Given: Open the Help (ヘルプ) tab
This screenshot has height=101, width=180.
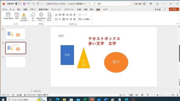Looking at the screenshot, I should tap(105, 10).
